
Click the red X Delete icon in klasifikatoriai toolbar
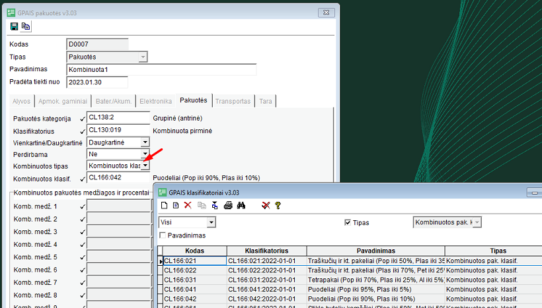pos(188,205)
